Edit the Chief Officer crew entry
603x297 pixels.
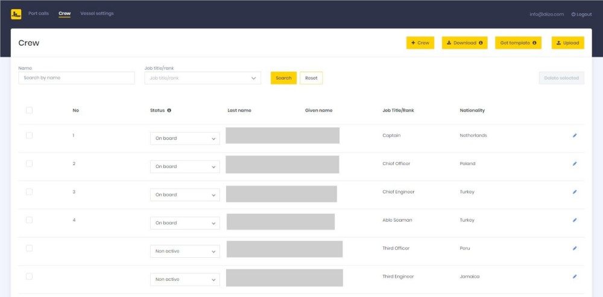coord(574,164)
